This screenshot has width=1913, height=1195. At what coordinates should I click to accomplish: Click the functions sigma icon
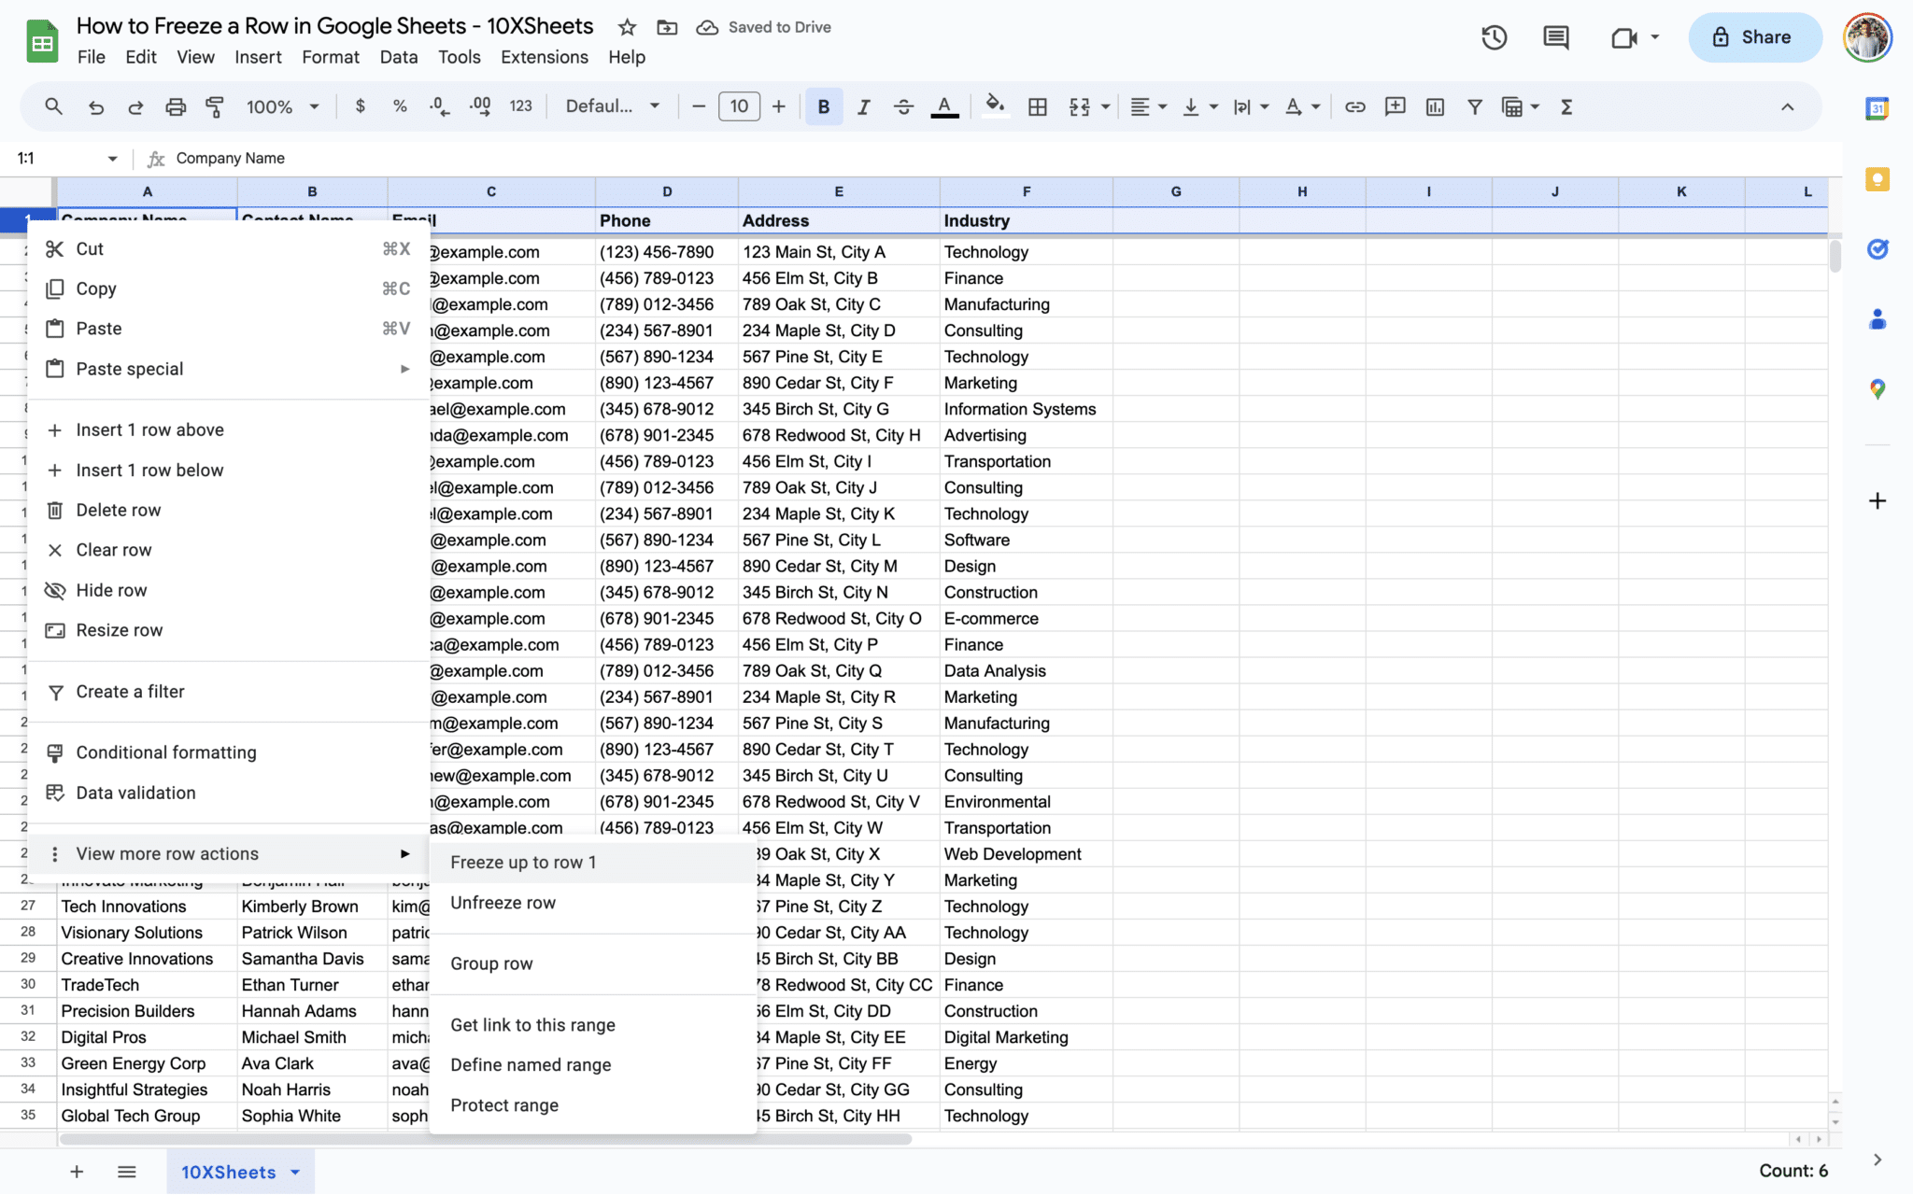coord(1566,106)
